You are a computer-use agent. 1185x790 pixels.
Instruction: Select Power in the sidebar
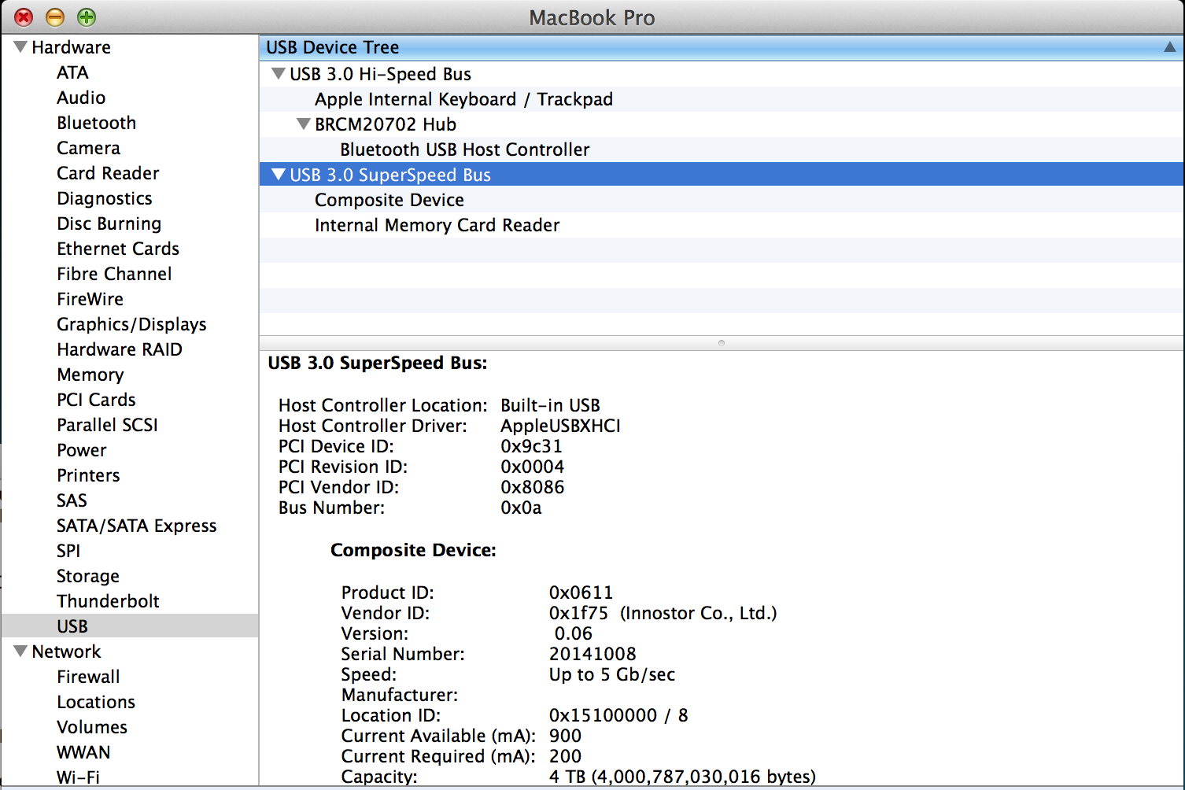click(x=82, y=450)
